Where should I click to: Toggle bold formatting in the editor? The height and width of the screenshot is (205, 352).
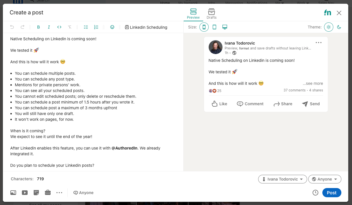[38, 27]
